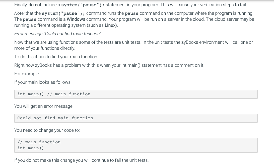Click the system("pause"); code in the Note paragraph

pos(63,13)
